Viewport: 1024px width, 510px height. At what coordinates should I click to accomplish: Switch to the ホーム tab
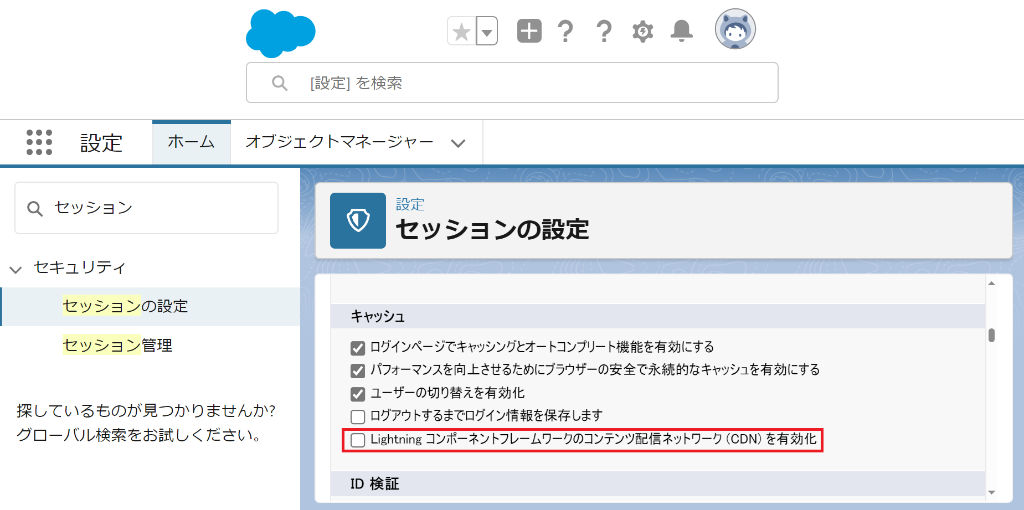pos(191,142)
